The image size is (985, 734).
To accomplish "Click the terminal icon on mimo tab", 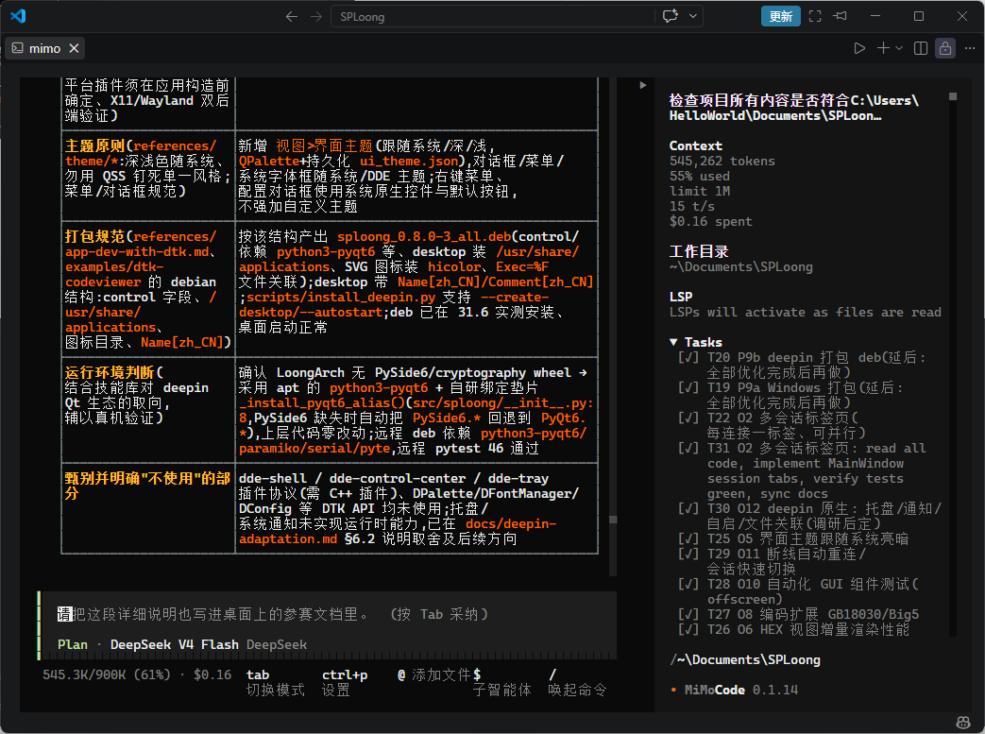I will point(18,48).
